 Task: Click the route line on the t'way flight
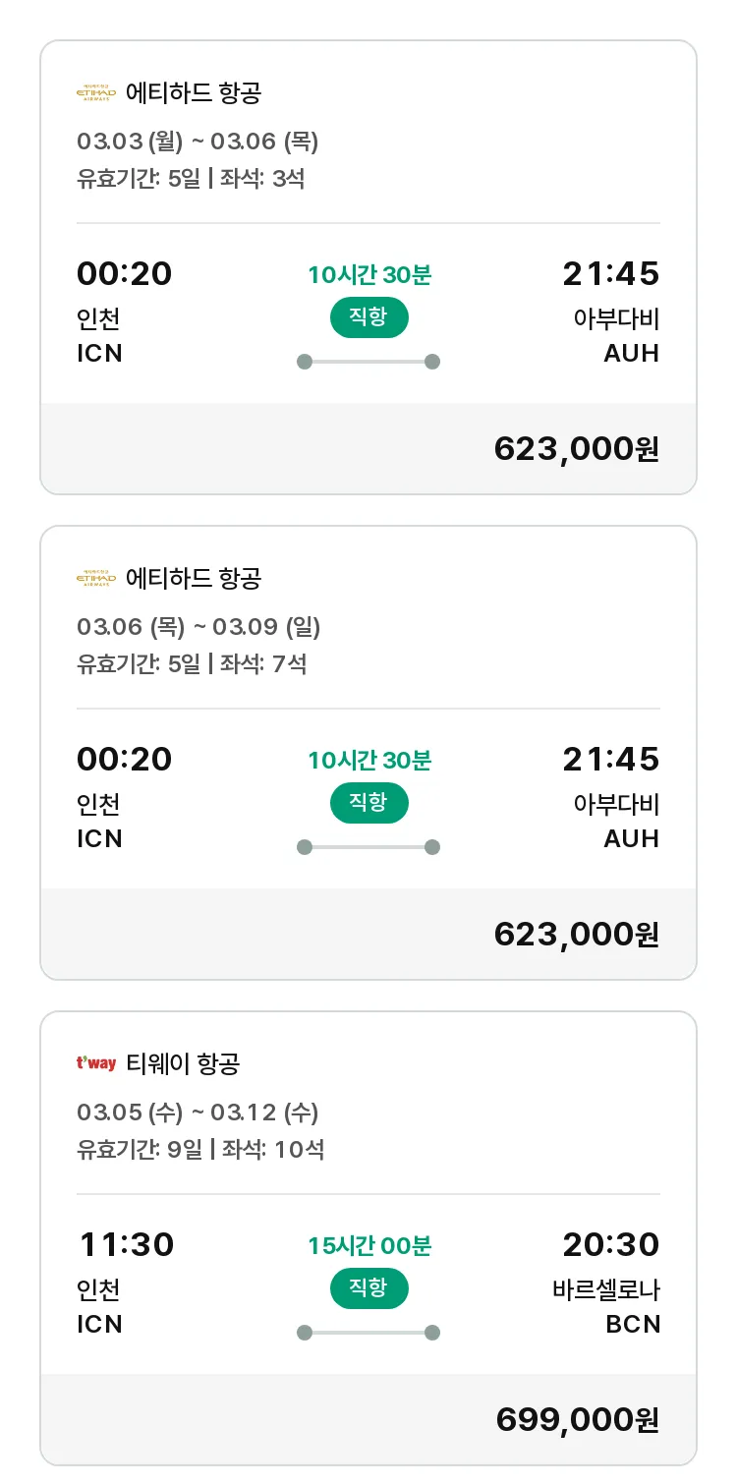click(x=368, y=1333)
